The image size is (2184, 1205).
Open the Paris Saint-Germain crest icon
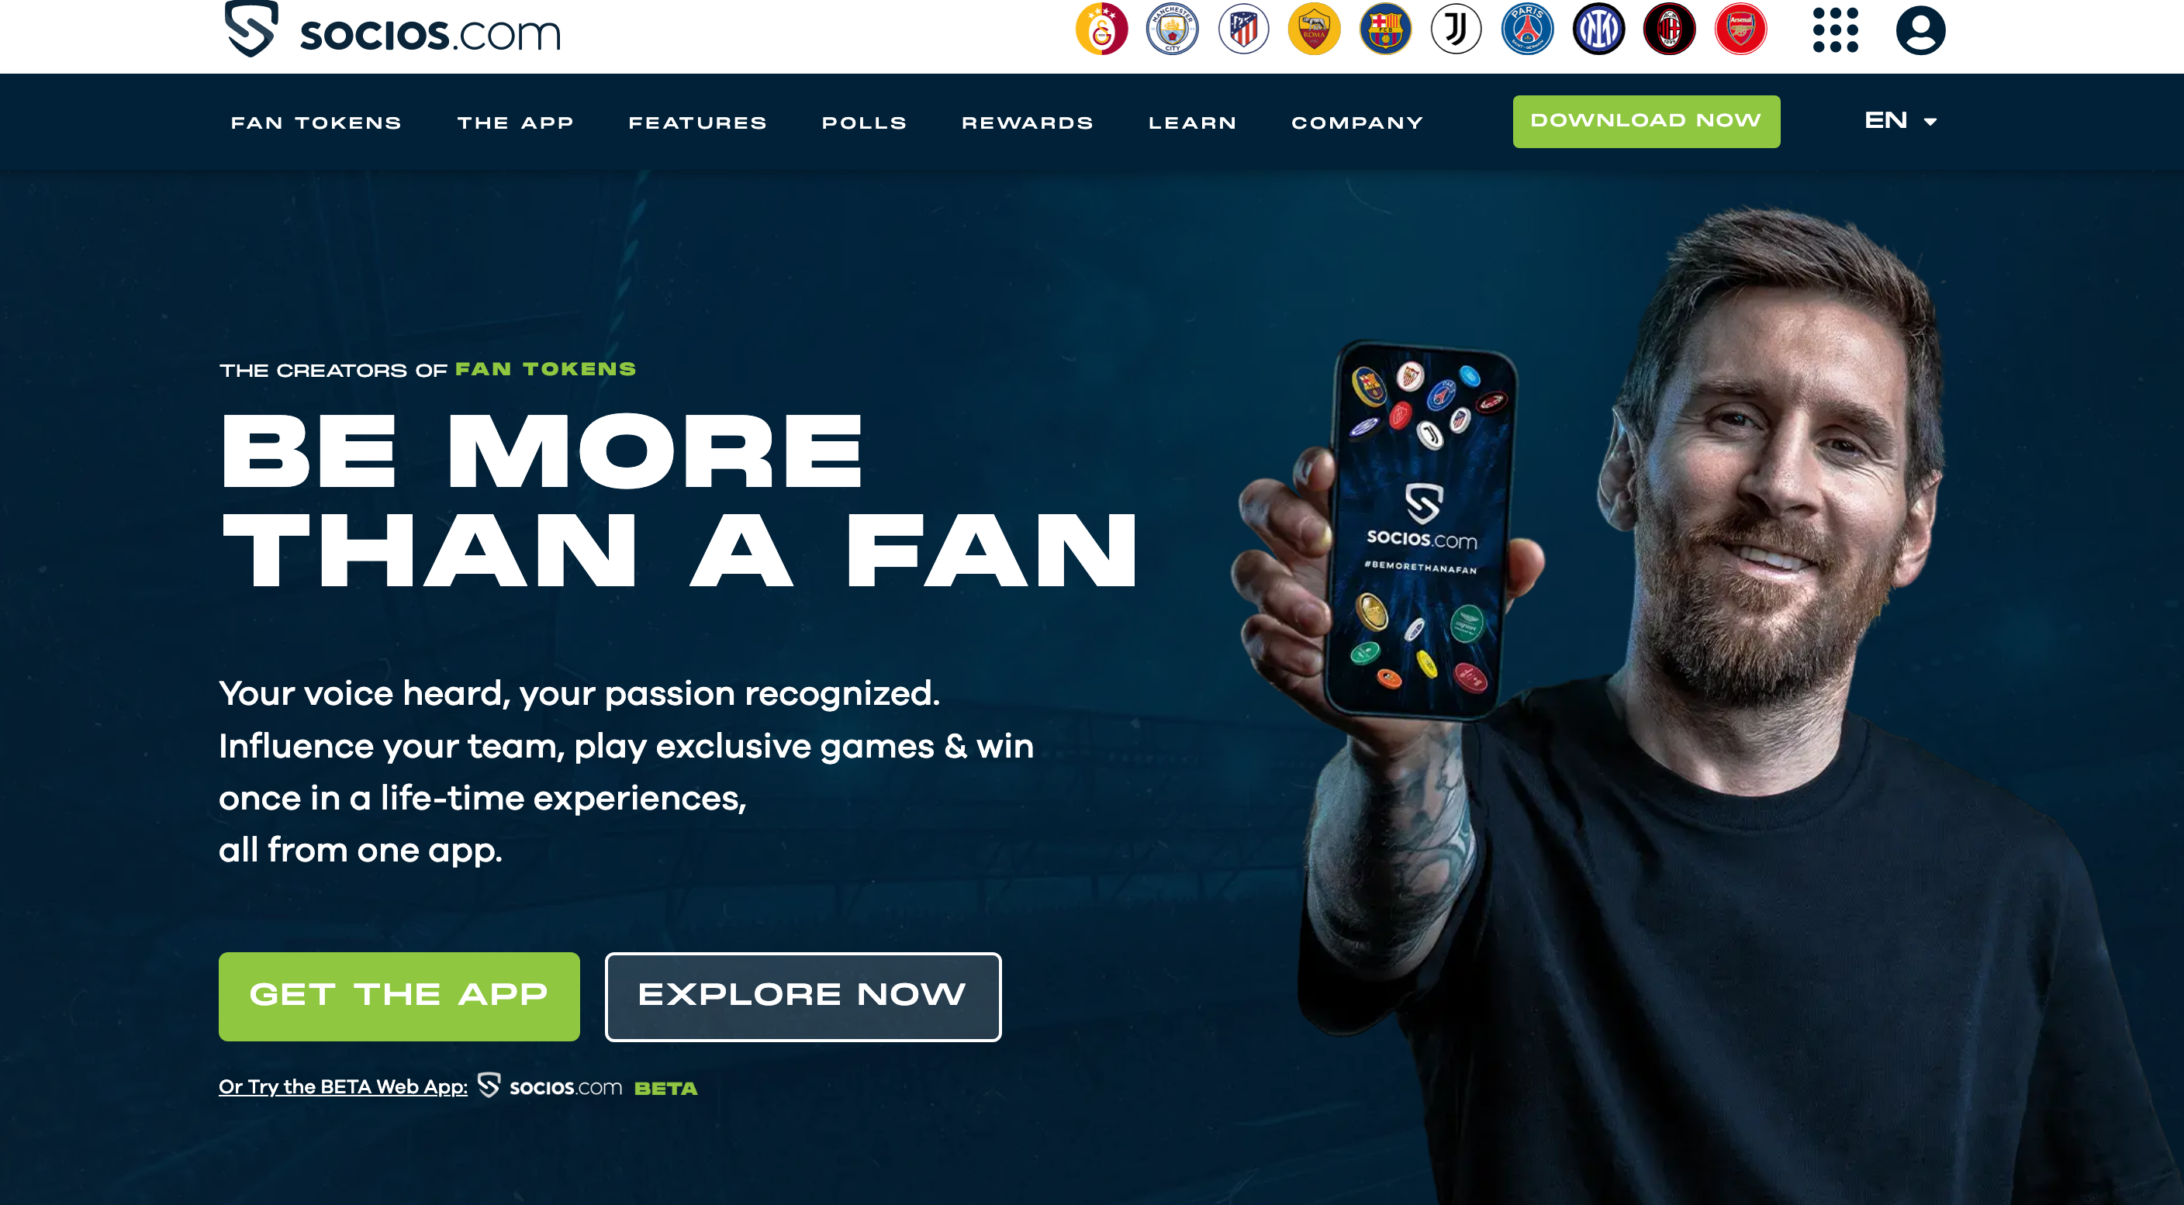[1528, 29]
